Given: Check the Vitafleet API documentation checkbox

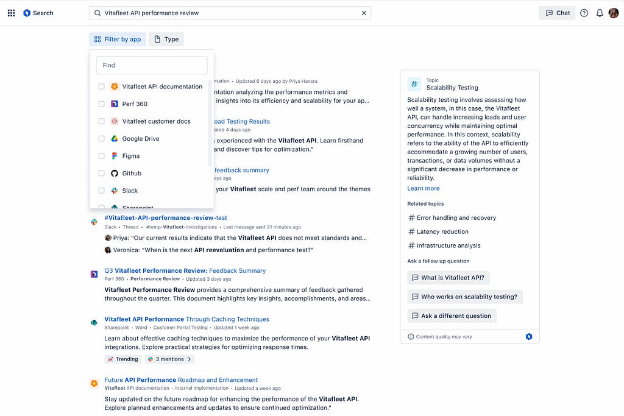Looking at the screenshot, I should tap(102, 86).
